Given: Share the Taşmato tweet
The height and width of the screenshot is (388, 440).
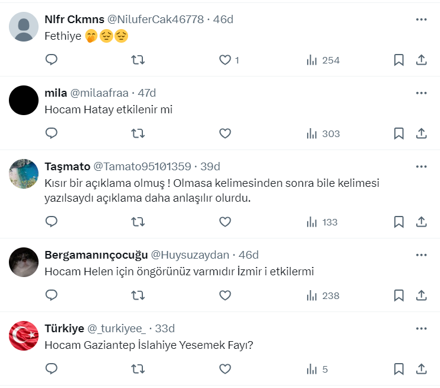Looking at the screenshot, I should 422,222.
